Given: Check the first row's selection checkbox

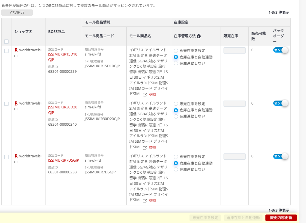Looking at the screenshot, I should [6, 51].
